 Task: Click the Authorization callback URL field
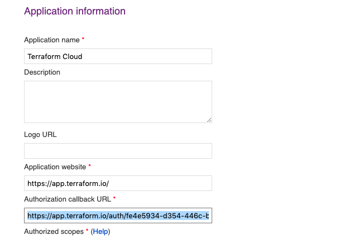coord(117,215)
